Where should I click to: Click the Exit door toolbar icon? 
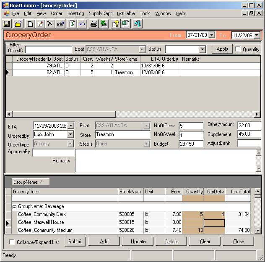(138, 24)
